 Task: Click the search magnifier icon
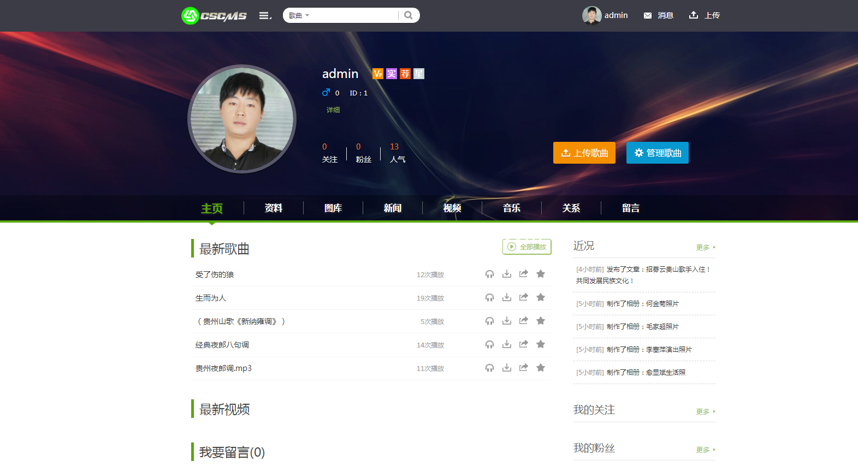coord(408,15)
